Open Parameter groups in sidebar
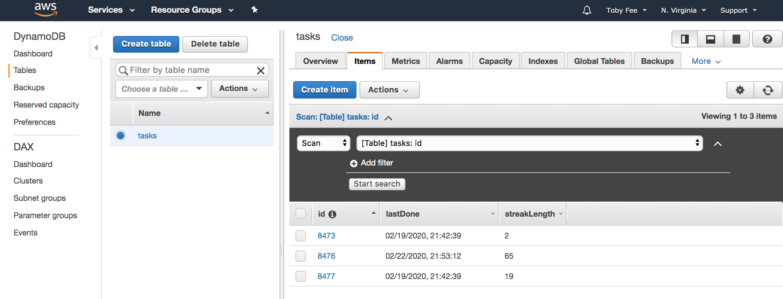 [x=45, y=216]
